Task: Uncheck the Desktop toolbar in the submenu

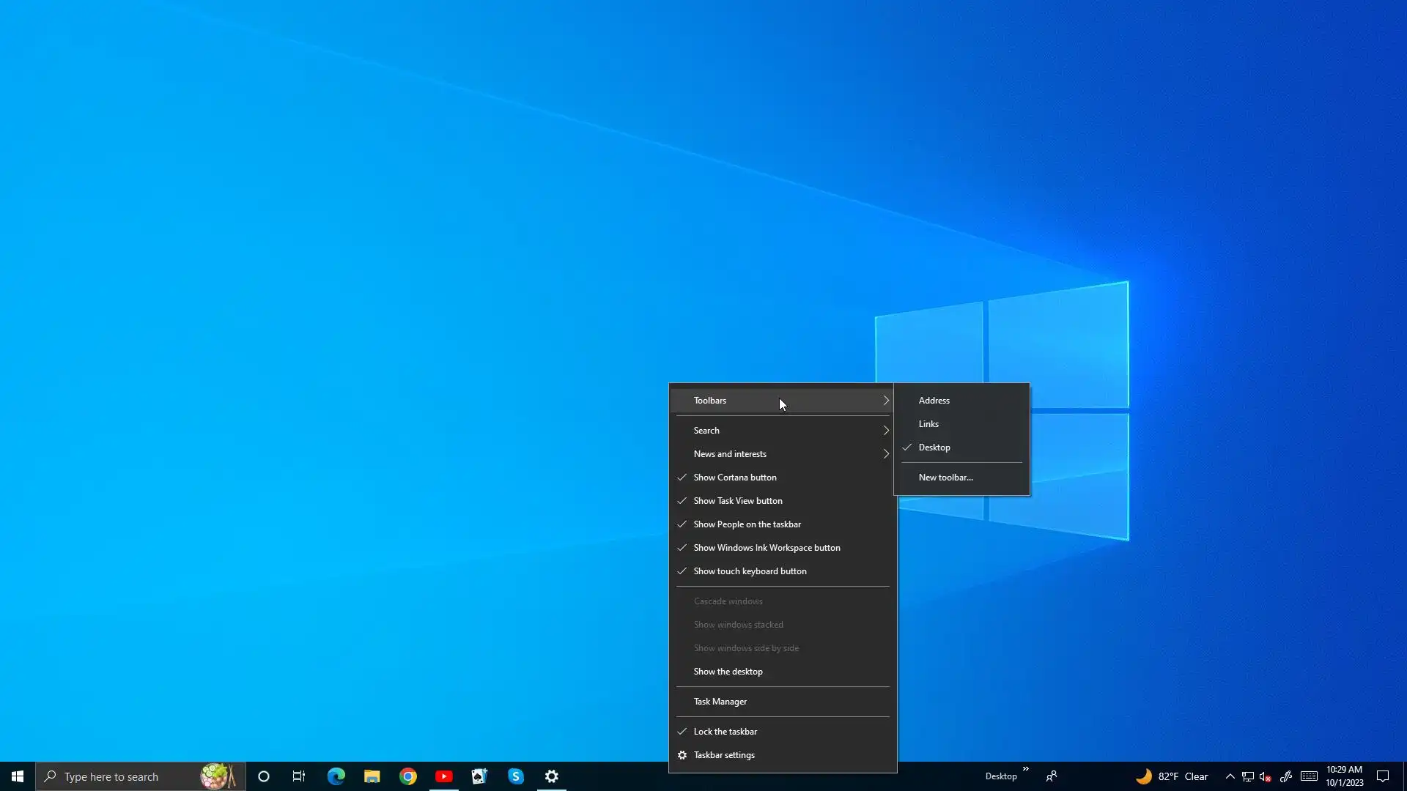Action: [x=934, y=448]
